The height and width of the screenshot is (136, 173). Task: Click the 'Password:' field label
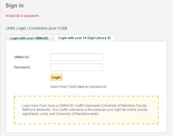click(x=22, y=67)
